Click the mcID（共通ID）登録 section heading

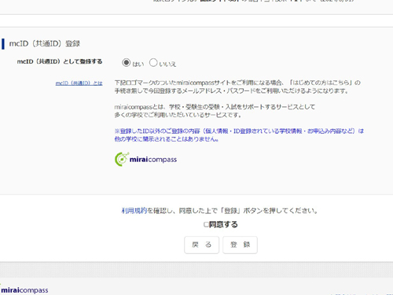(45, 43)
